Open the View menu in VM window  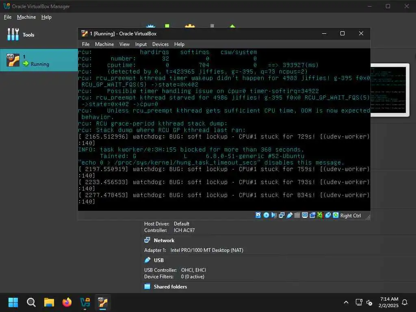pos(124,44)
